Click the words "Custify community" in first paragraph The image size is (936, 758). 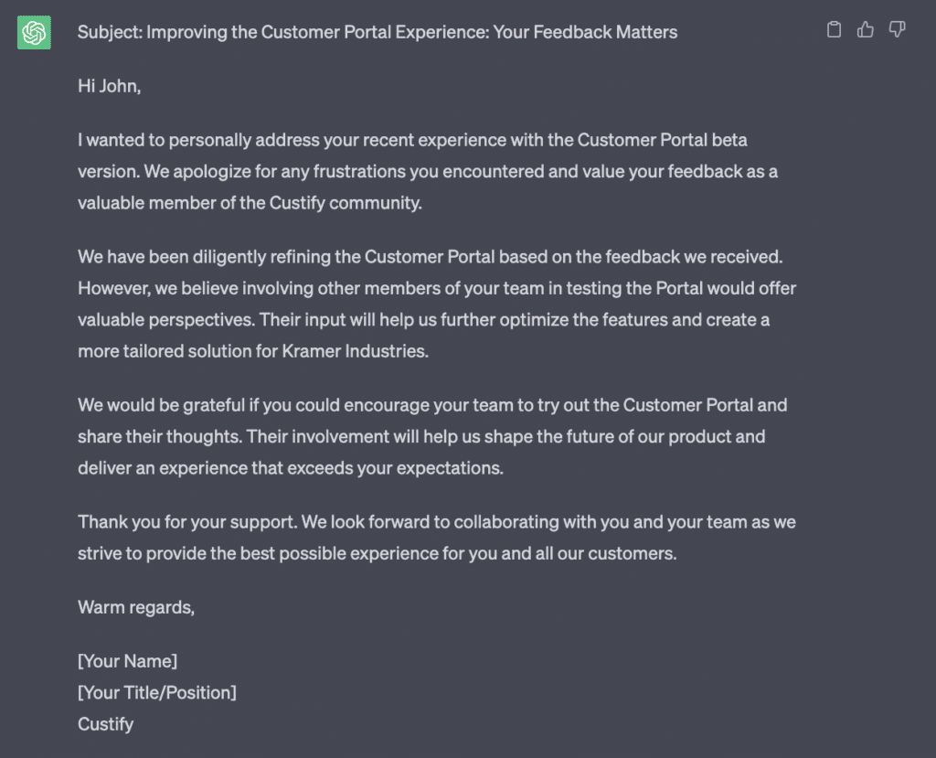pos(345,203)
